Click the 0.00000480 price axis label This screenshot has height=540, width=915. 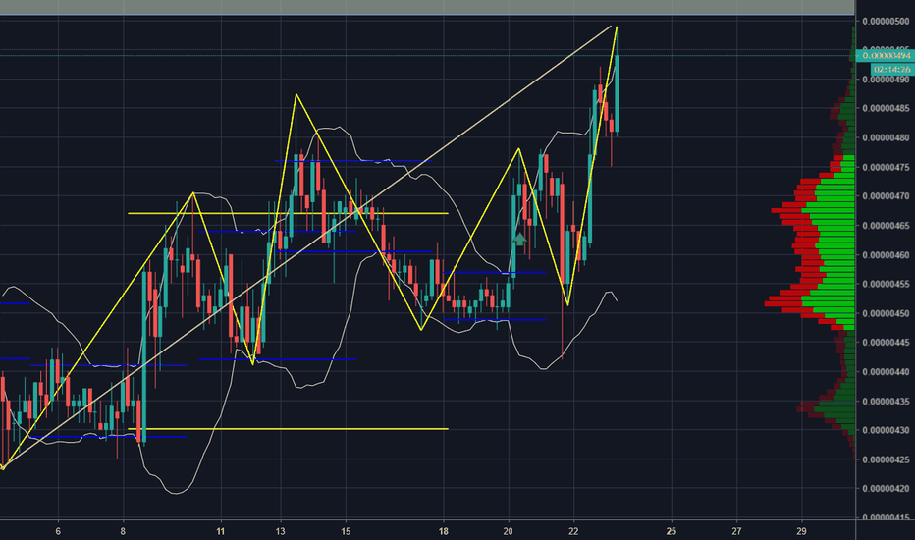pyautogui.click(x=886, y=137)
